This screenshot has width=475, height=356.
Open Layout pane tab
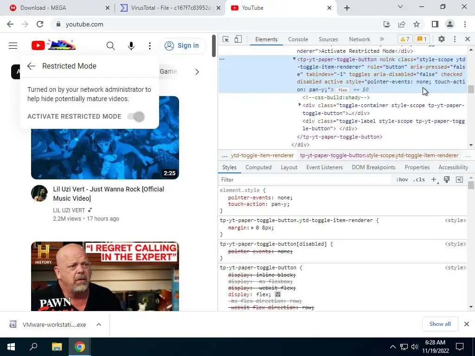[x=289, y=167]
